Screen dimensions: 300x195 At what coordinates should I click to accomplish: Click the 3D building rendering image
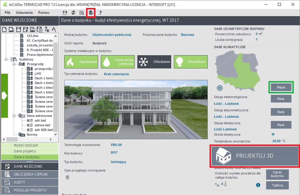click(136, 110)
